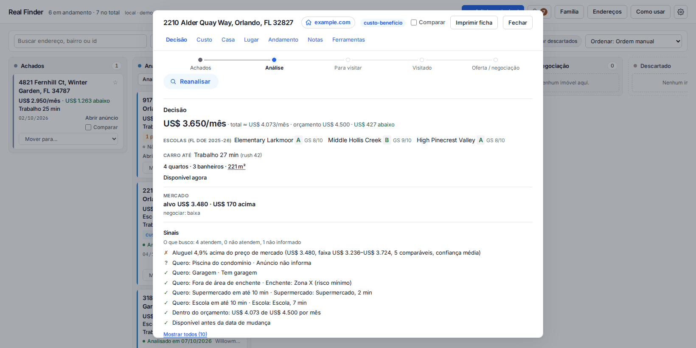Click the US$ 427 abaixo budget text
The image size is (696, 348).
click(374, 125)
